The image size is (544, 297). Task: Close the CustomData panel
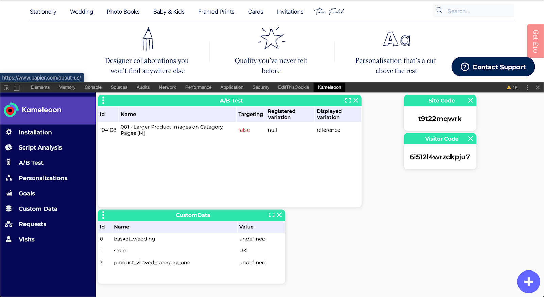pos(279,215)
